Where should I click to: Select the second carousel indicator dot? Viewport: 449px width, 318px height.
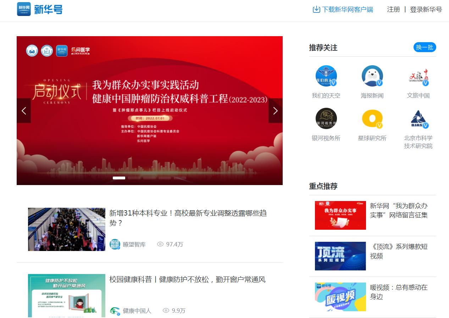pos(134,178)
